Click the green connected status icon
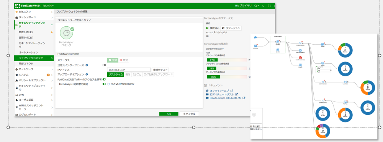This screenshot has height=142, width=383. [207, 28]
